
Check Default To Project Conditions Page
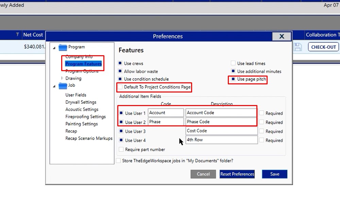[x=120, y=87]
